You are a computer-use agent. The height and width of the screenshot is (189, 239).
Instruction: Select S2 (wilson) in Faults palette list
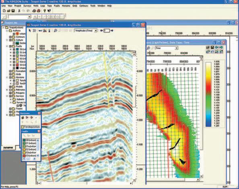point(30,149)
